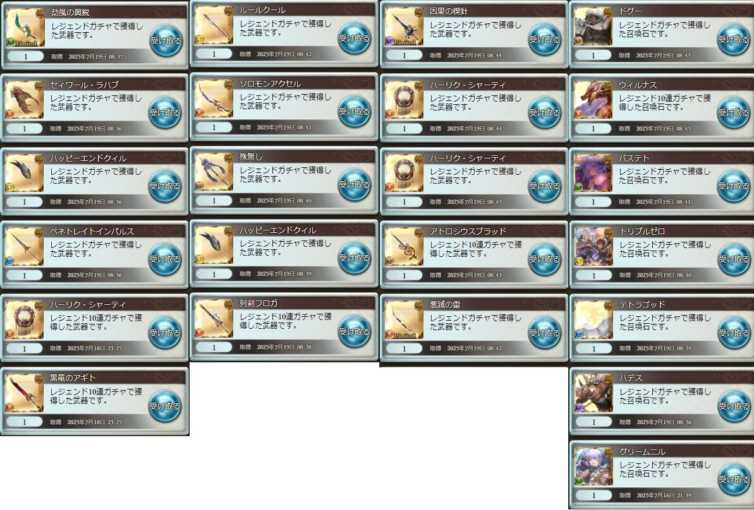Click the 列剣フロガ weapon icon

click(214, 318)
